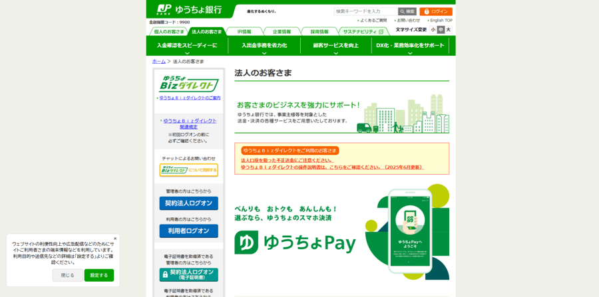Screen dimensions: 599x297
Task: Click the 利用者ログオン button
Action: [x=188, y=231]
